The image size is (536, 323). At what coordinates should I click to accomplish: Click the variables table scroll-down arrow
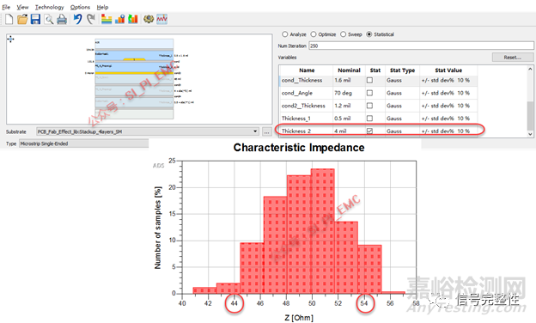click(530, 134)
